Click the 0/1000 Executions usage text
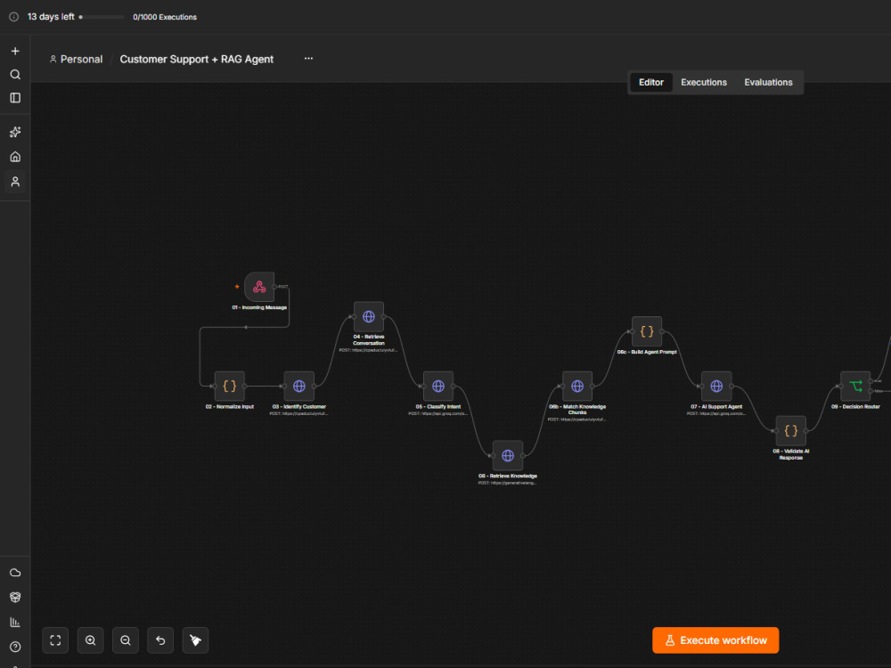 pyautogui.click(x=165, y=17)
